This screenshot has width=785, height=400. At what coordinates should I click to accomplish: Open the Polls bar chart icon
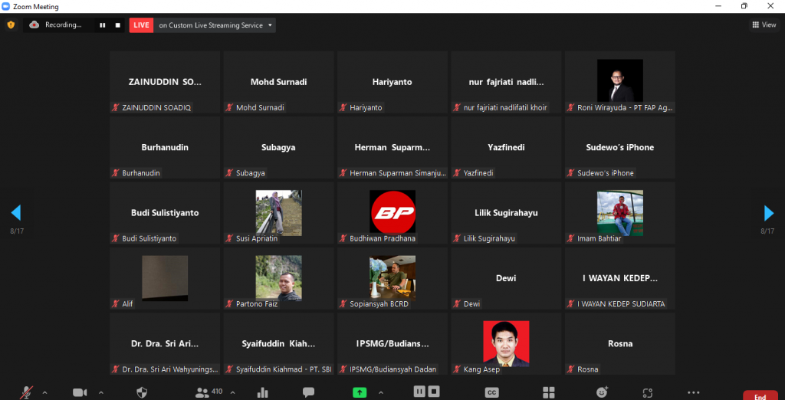click(263, 392)
